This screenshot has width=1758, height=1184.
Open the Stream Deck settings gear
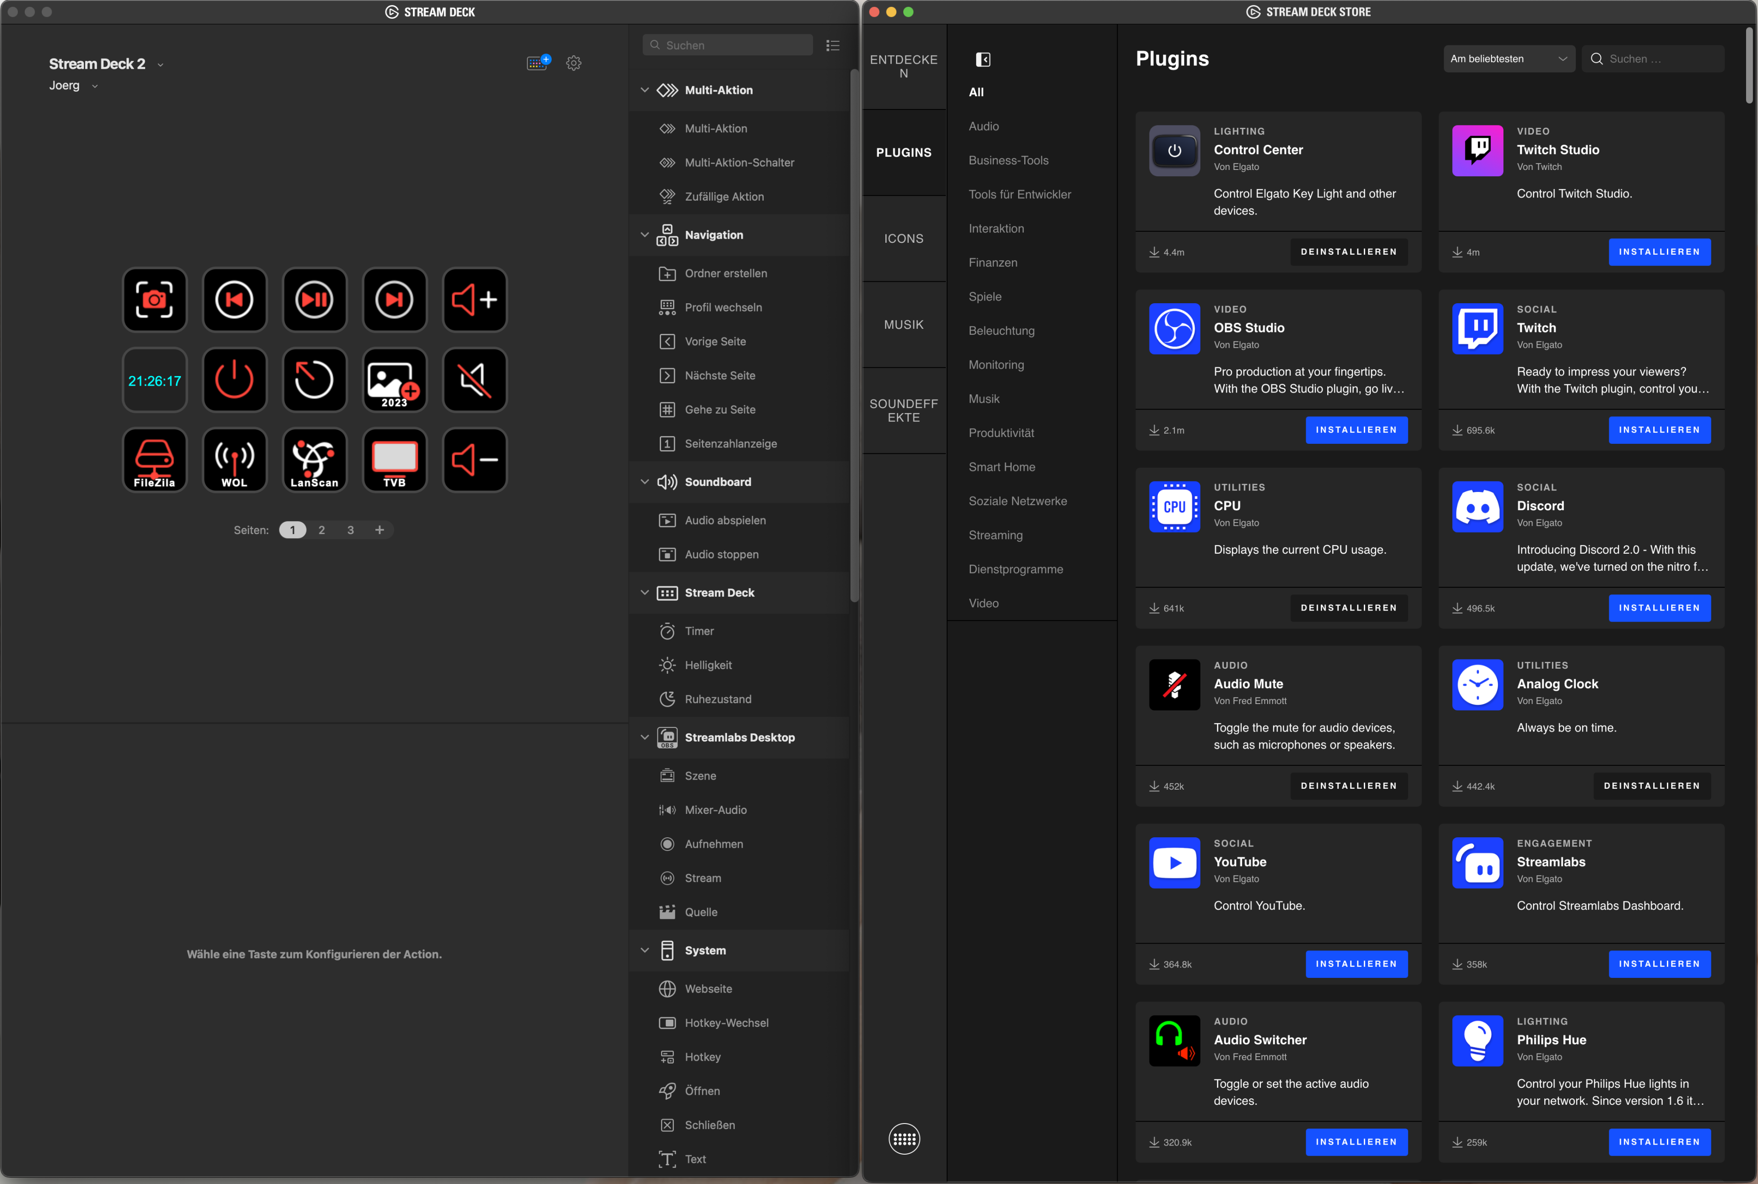(x=574, y=63)
